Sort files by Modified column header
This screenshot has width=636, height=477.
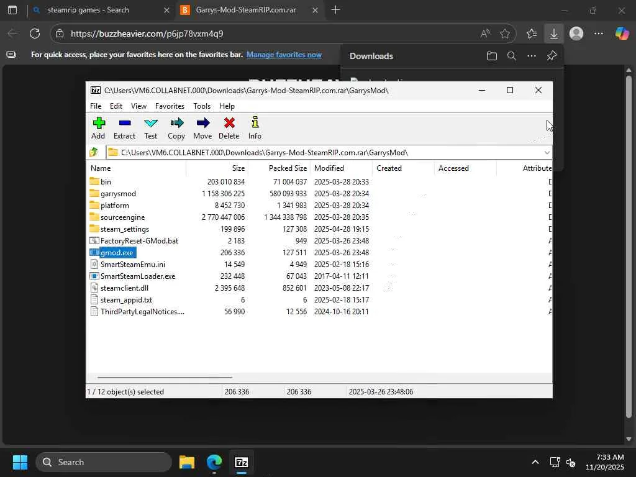[x=342, y=168]
